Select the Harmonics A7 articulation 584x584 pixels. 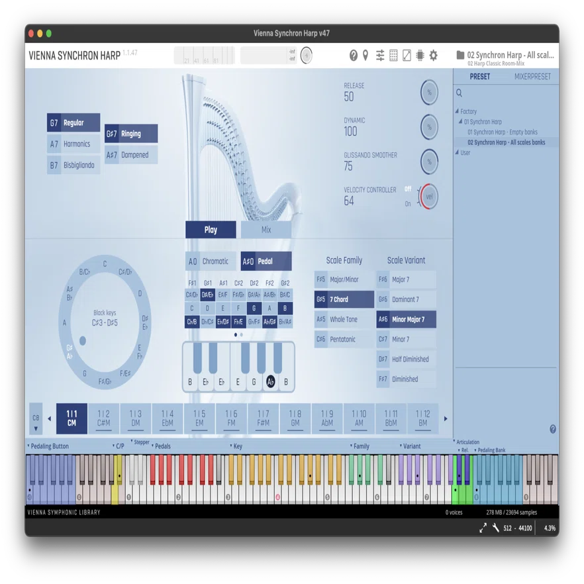73,144
